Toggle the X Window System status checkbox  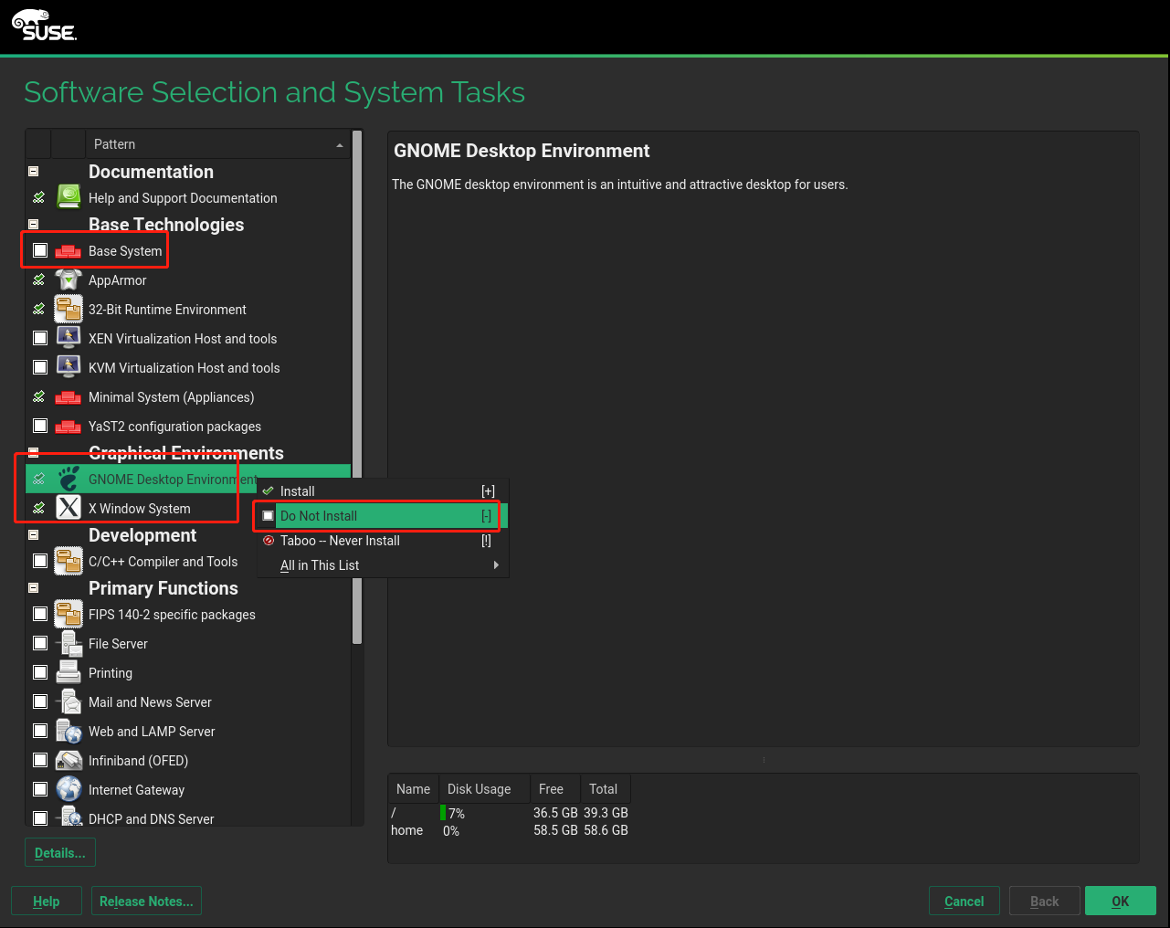pyautogui.click(x=39, y=508)
